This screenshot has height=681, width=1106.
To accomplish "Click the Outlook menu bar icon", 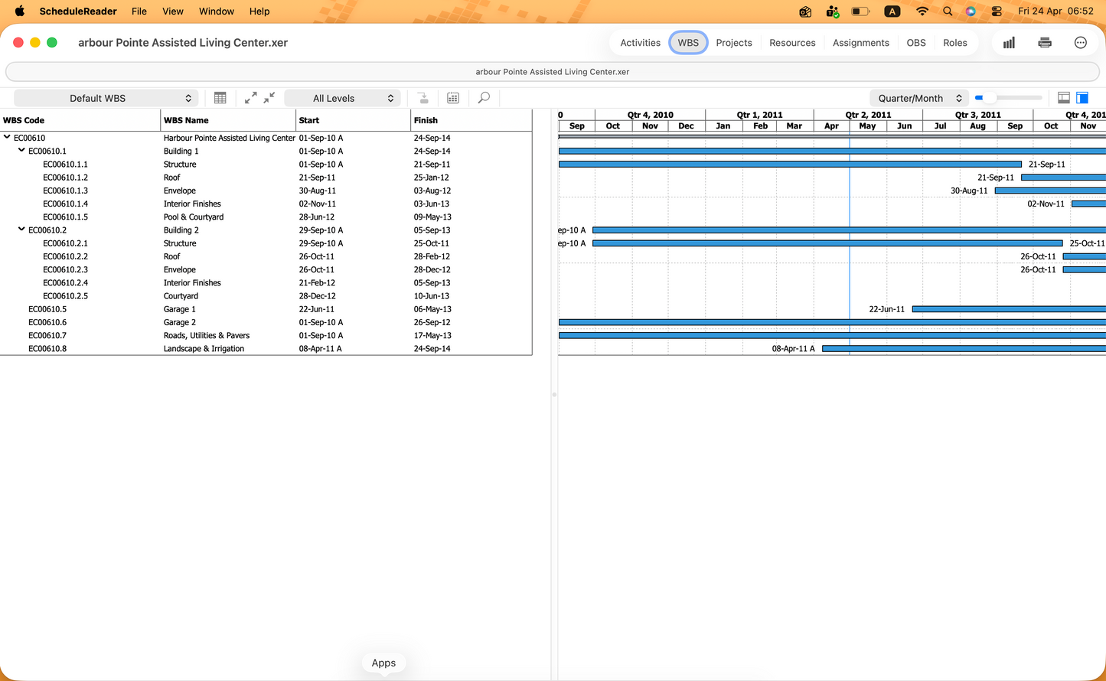I will pyautogui.click(x=805, y=11).
